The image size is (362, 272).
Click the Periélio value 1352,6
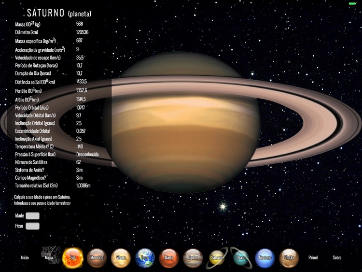[x=82, y=90]
